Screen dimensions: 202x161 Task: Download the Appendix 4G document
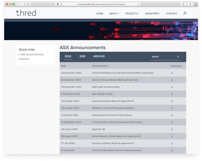coord(172,129)
